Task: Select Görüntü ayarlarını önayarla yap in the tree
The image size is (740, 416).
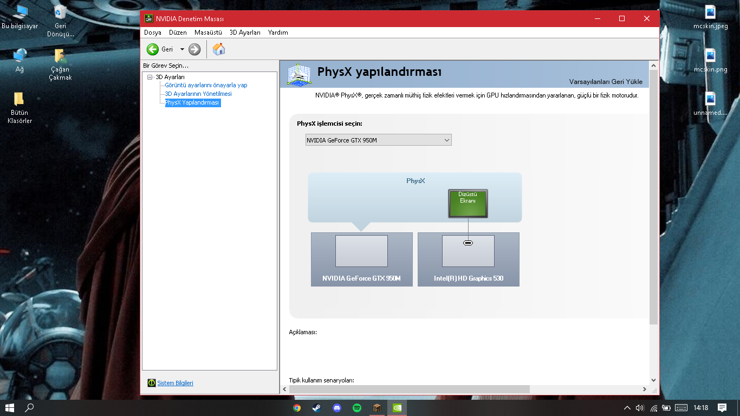Action: click(x=206, y=85)
